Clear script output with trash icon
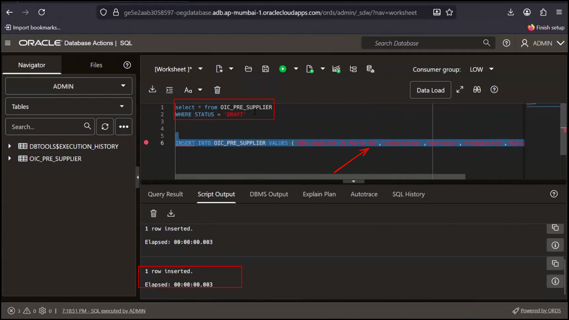The height and width of the screenshot is (320, 569). (154, 213)
